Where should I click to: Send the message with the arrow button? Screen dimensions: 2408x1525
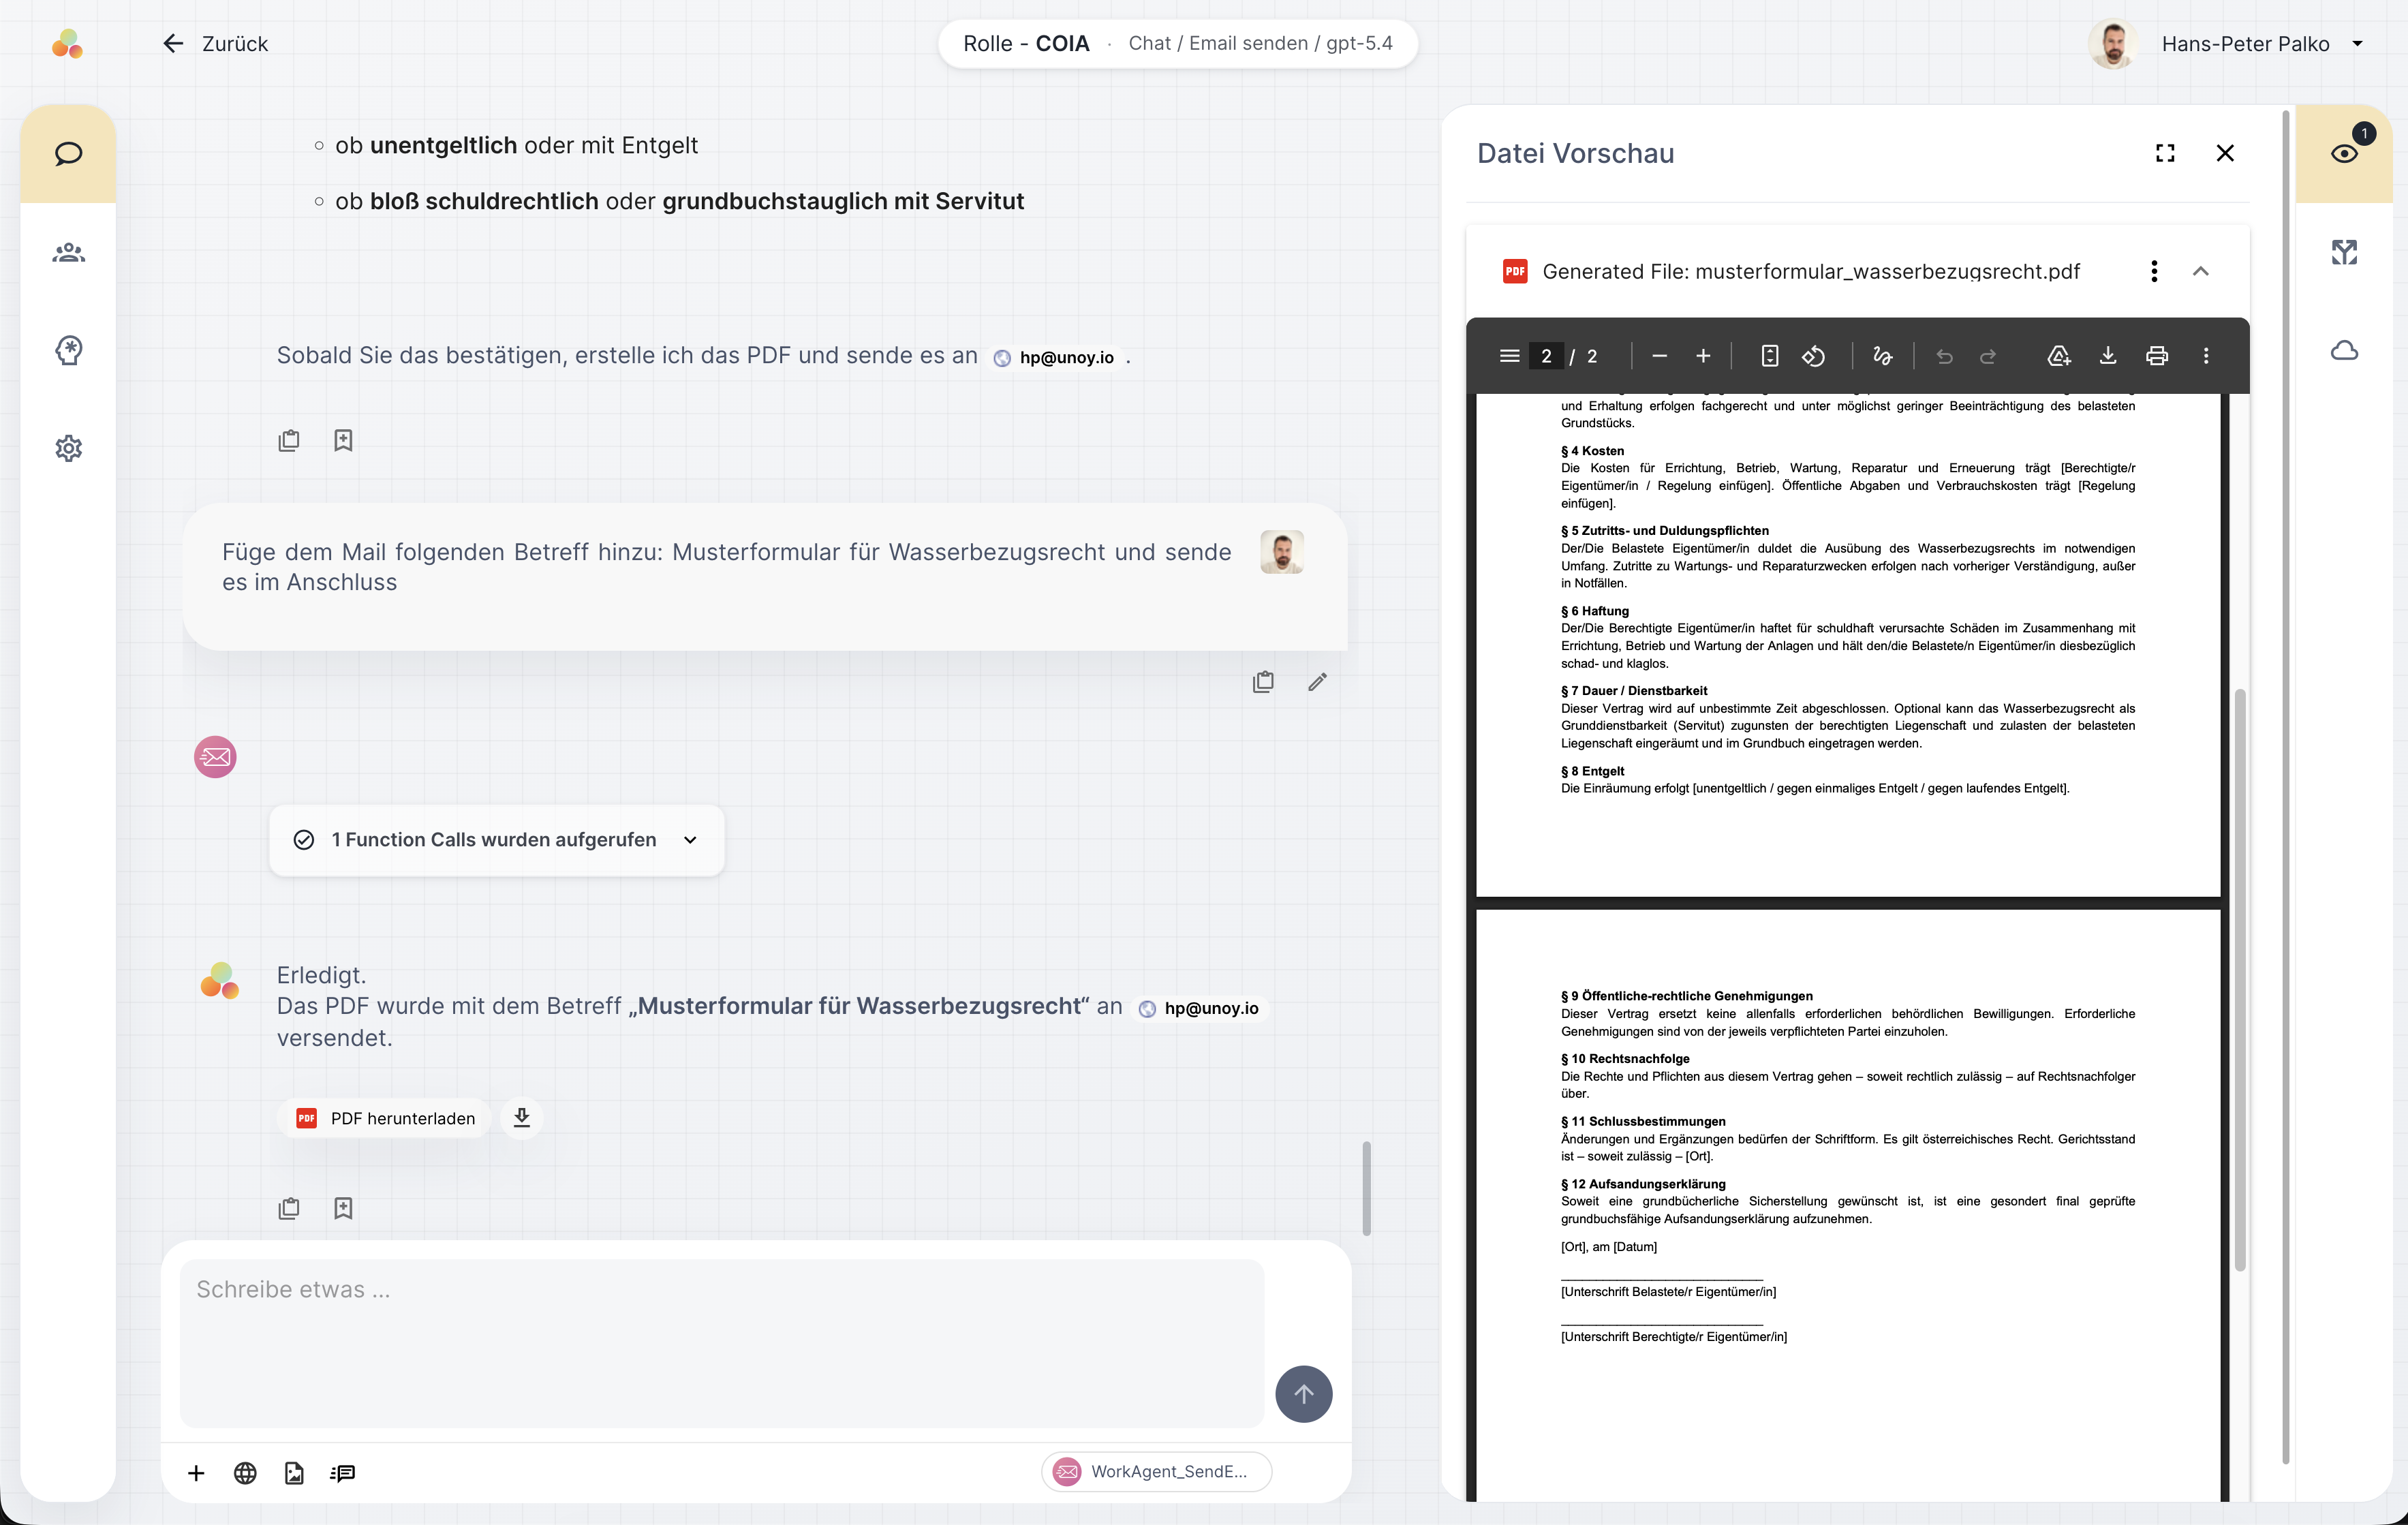1303,1394
